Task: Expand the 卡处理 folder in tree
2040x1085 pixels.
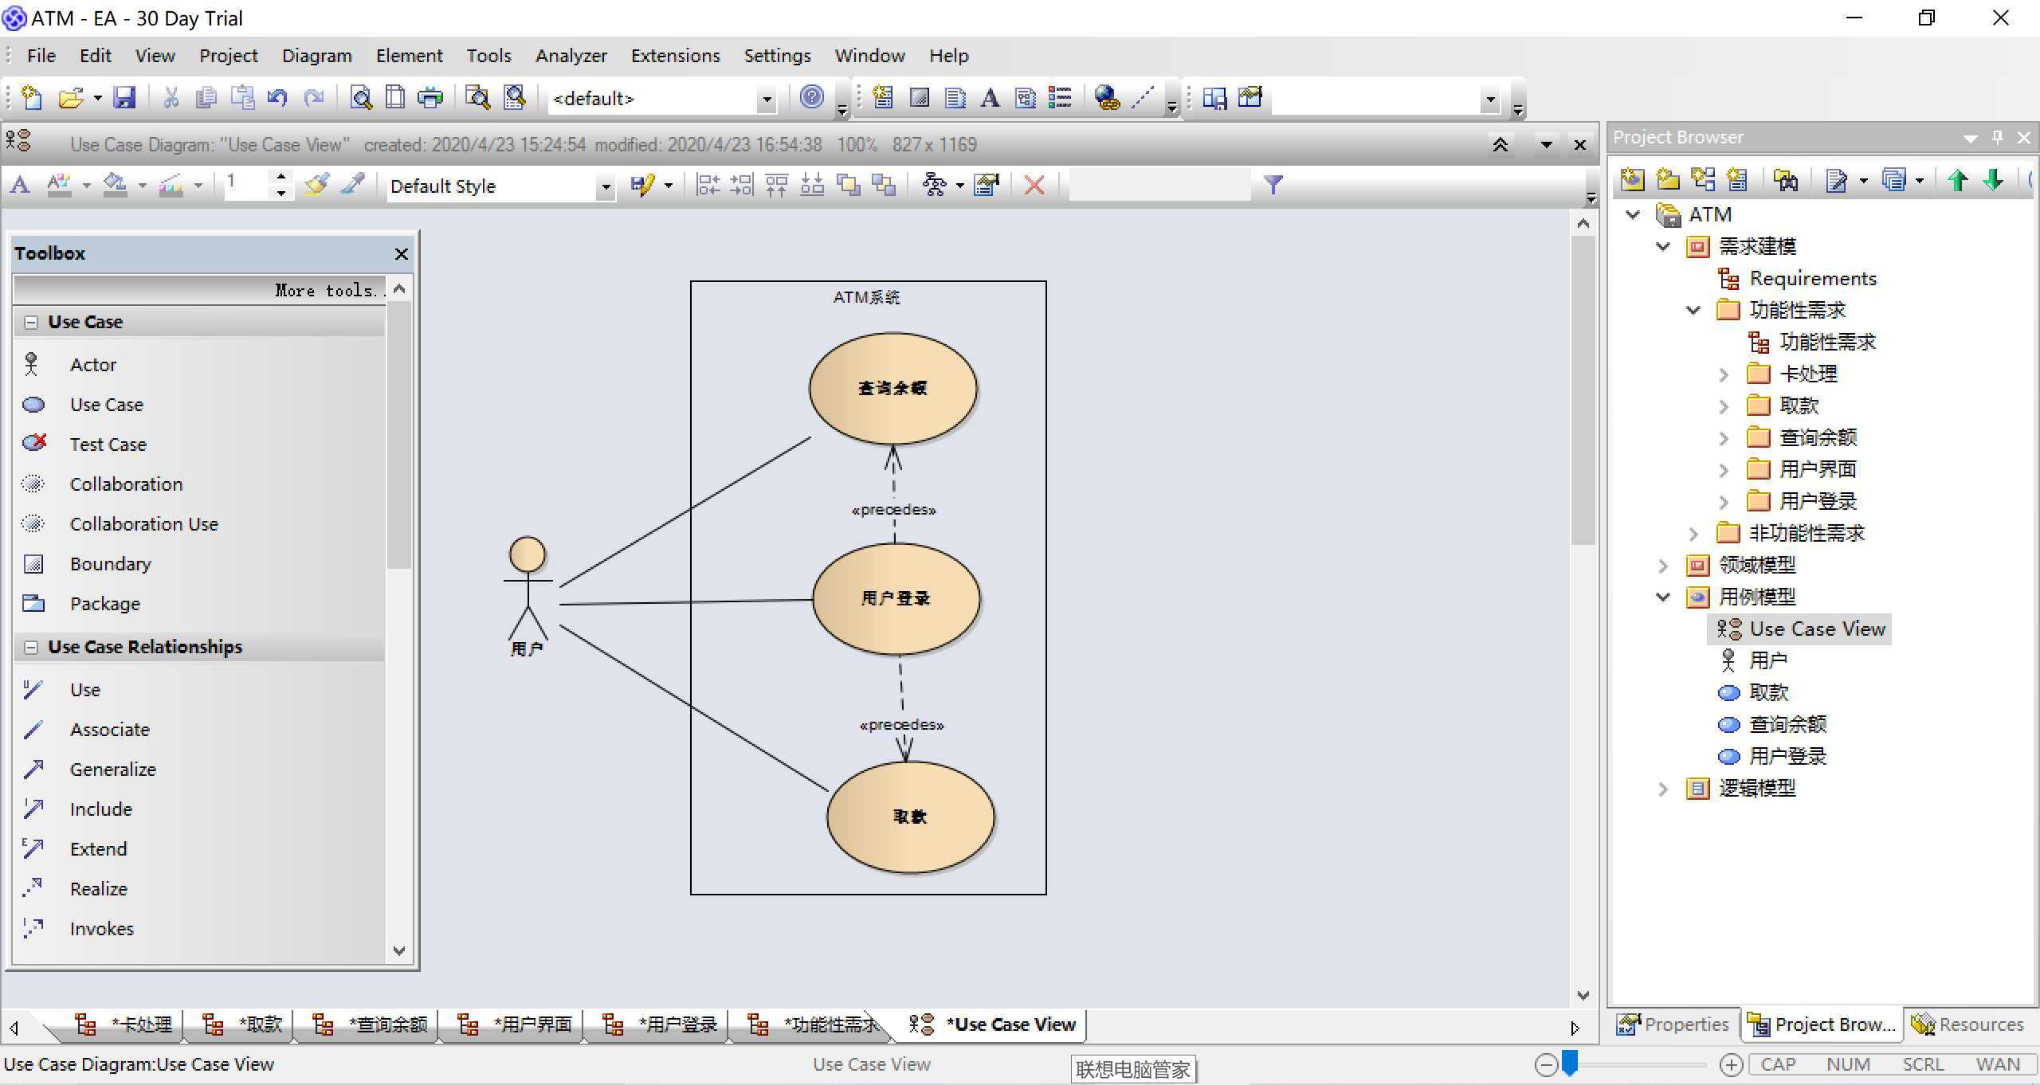Action: (x=1724, y=374)
